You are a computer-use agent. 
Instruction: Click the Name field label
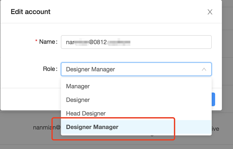click(x=48, y=42)
